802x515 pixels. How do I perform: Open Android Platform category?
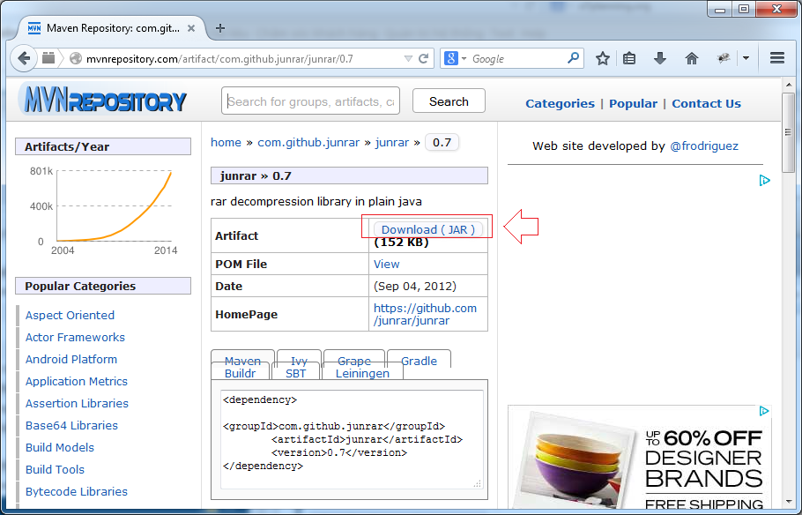71,360
